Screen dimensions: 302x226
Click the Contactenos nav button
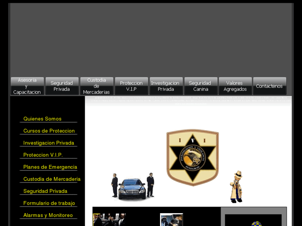270,86
